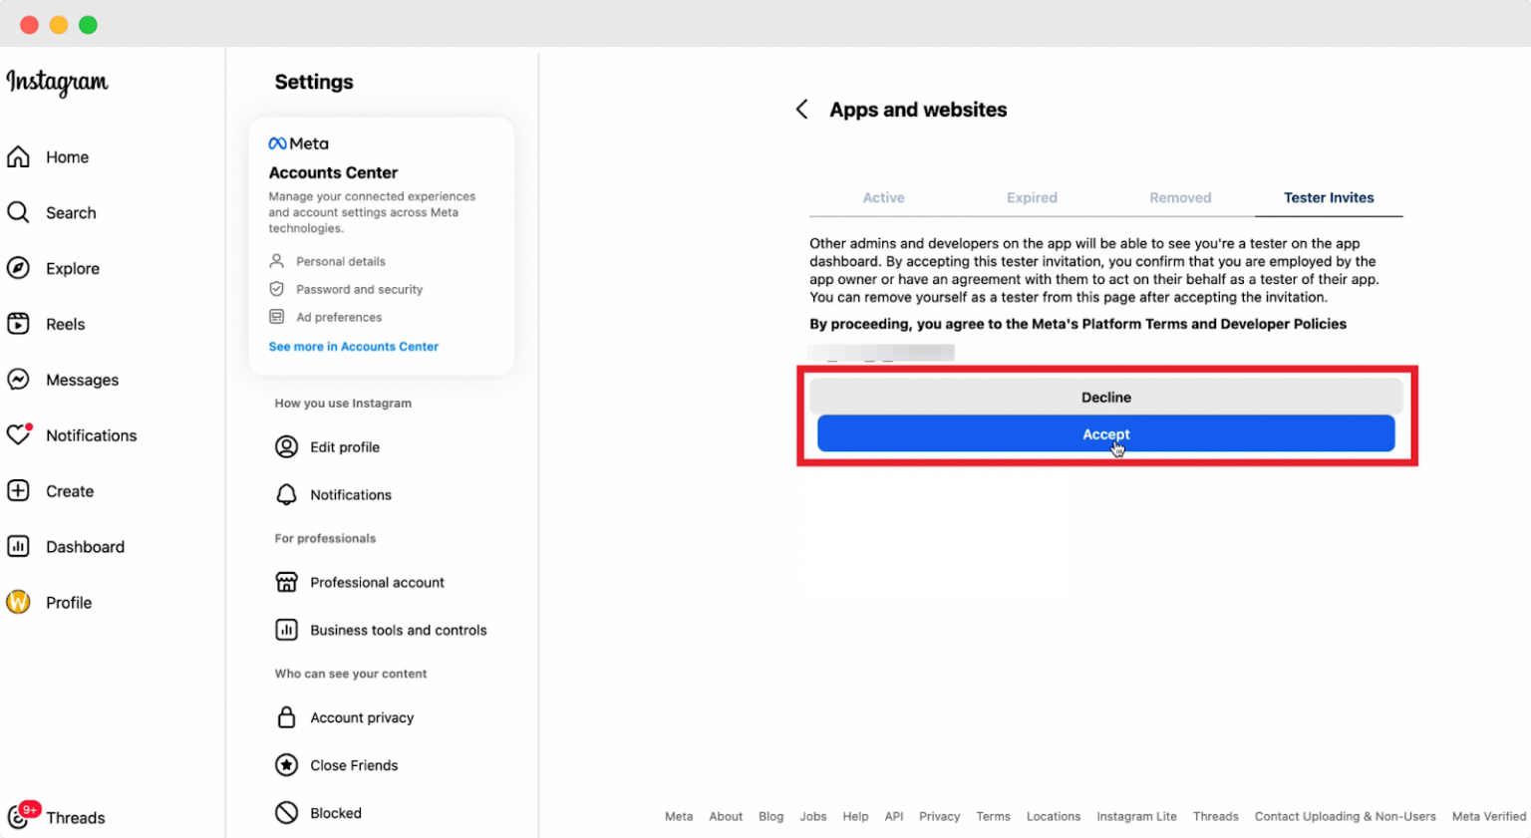Decline the tester invitation
The height and width of the screenshot is (838, 1531).
(x=1106, y=397)
